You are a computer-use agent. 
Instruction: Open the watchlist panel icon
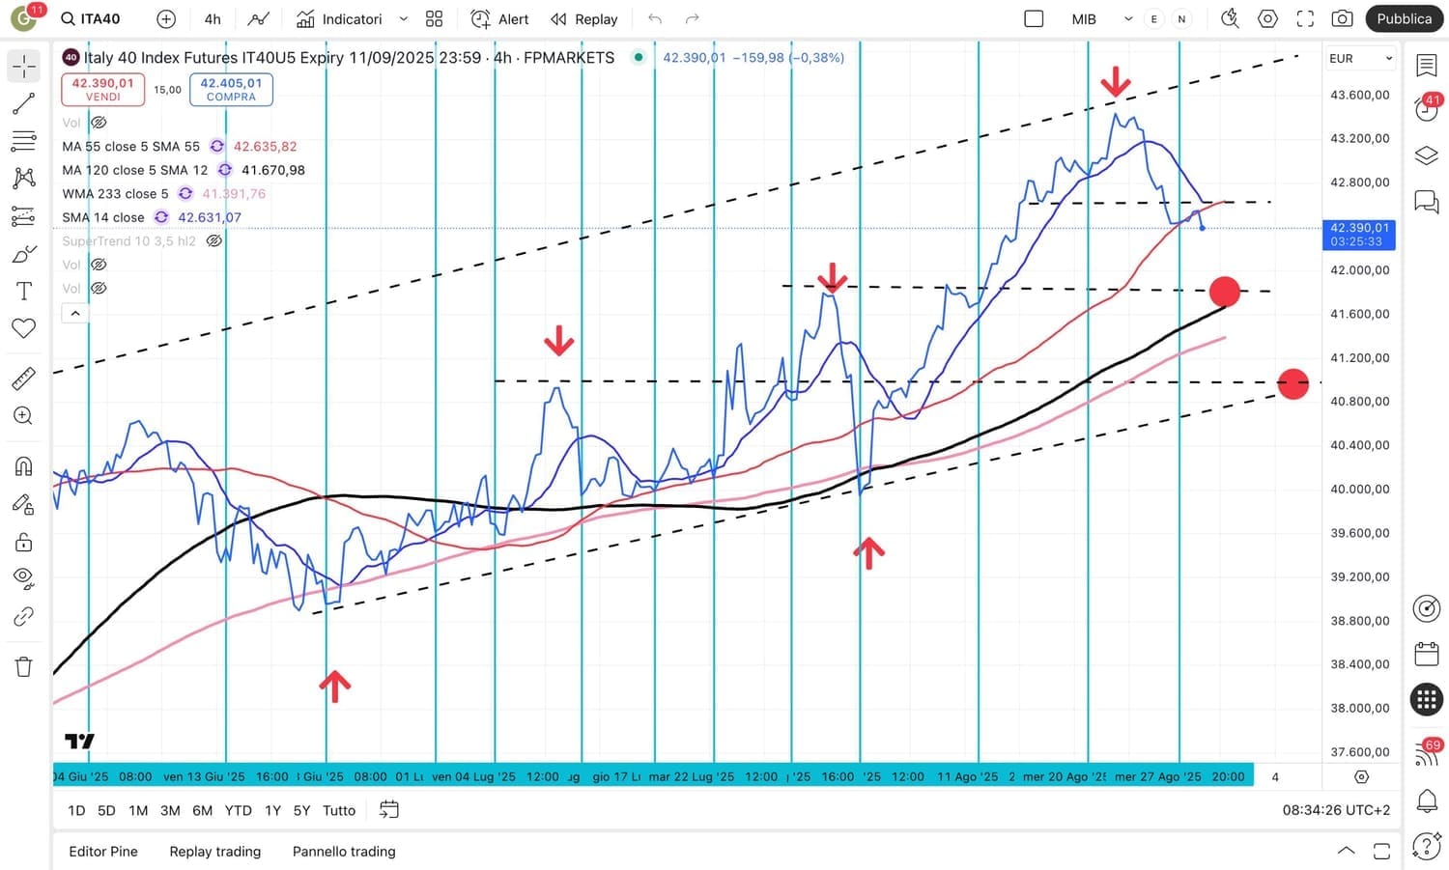click(1427, 66)
